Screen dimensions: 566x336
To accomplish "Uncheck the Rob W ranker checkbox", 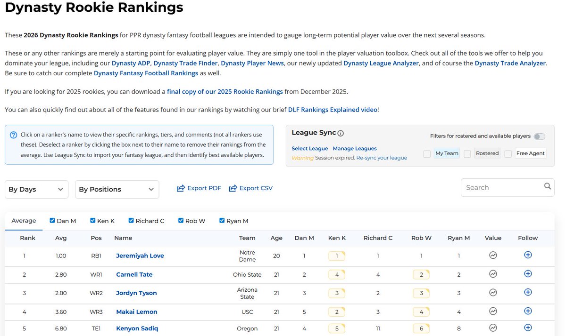I will tap(181, 220).
